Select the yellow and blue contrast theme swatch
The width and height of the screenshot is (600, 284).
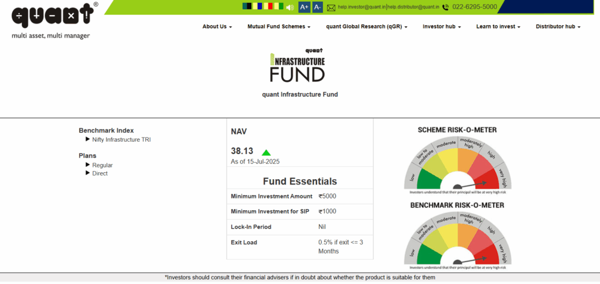pos(258,6)
